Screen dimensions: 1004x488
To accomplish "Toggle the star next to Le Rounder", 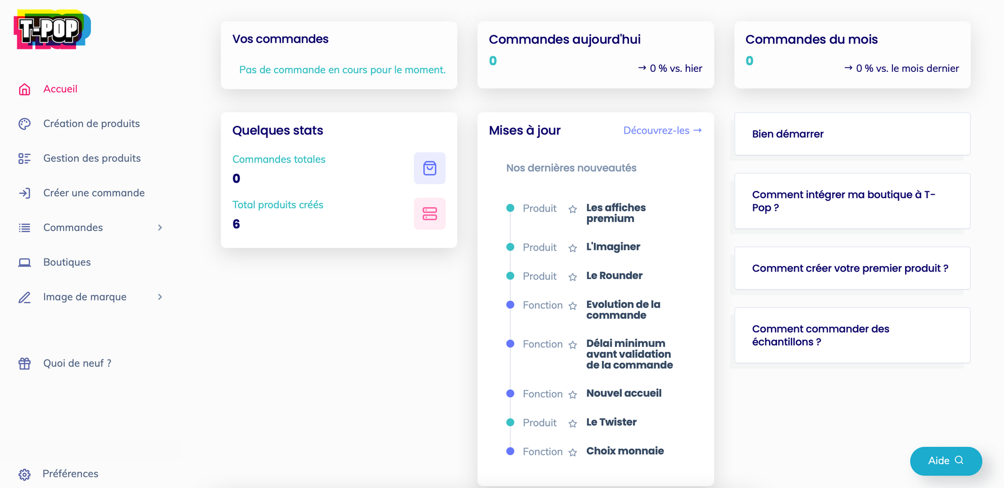I will click(573, 277).
